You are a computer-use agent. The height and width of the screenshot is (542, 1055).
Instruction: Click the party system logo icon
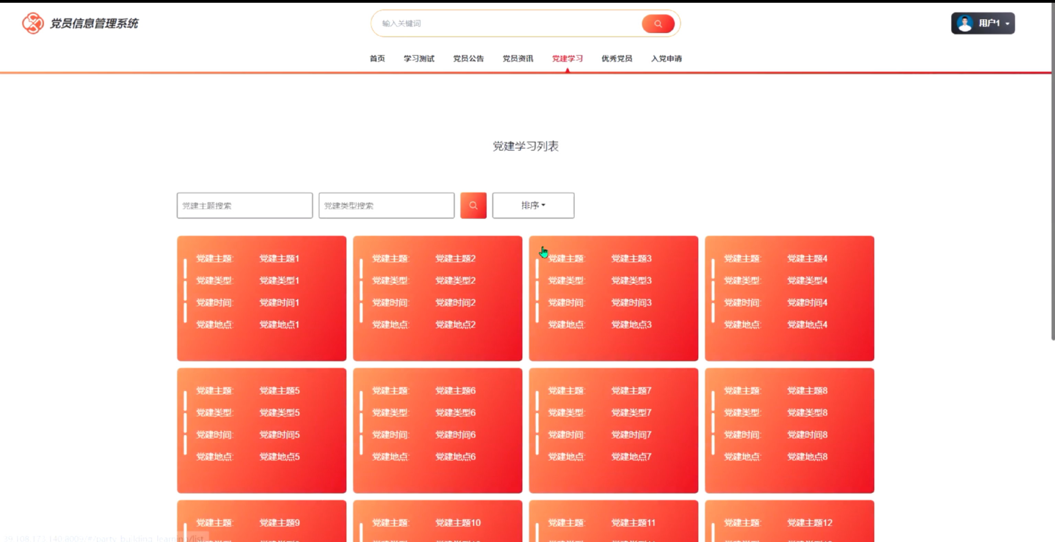point(33,23)
